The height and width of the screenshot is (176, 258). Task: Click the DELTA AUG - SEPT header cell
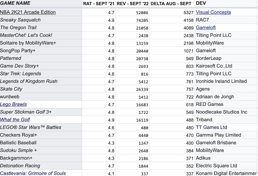171,4
